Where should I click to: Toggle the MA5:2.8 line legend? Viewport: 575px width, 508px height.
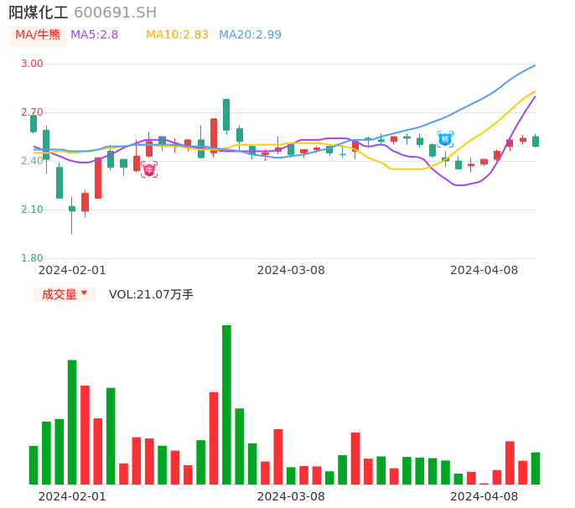coord(94,35)
